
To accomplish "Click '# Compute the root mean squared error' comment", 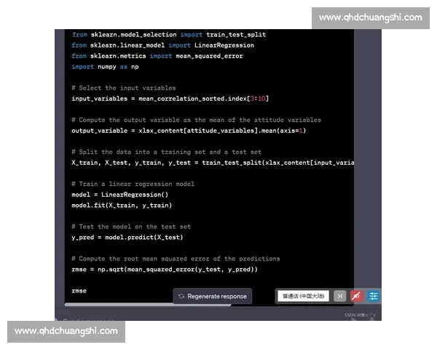I will [176, 259].
